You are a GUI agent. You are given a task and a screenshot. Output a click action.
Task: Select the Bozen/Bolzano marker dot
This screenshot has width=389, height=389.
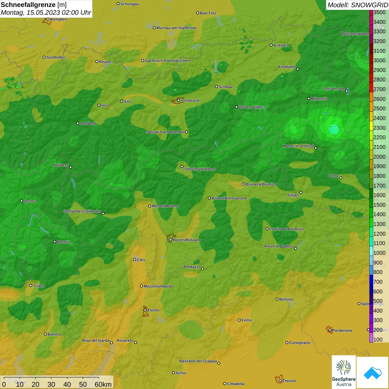coord(171,240)
